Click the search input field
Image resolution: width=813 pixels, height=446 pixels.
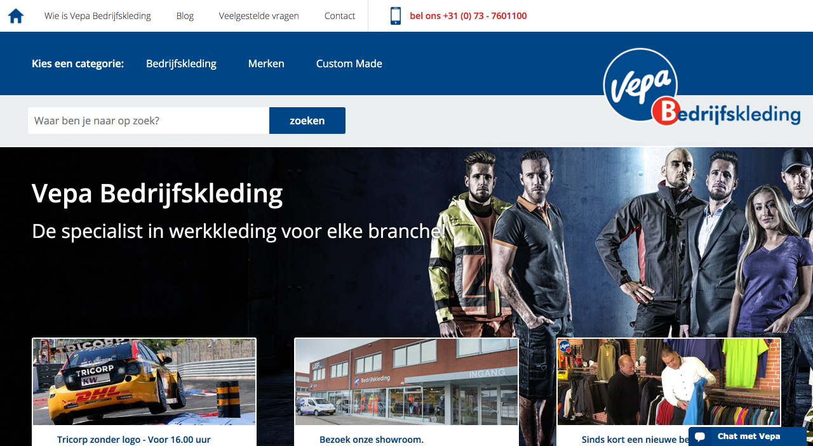149,121
